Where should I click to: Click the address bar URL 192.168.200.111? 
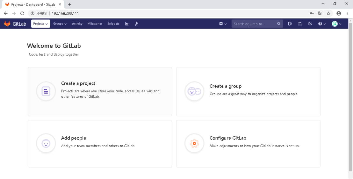[x=65, y=13]
